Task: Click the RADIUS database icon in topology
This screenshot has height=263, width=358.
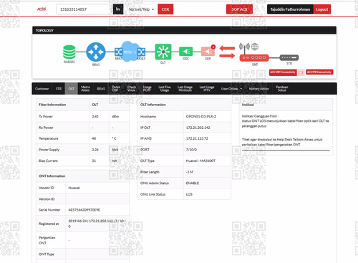Action: [x=69, y=52]
